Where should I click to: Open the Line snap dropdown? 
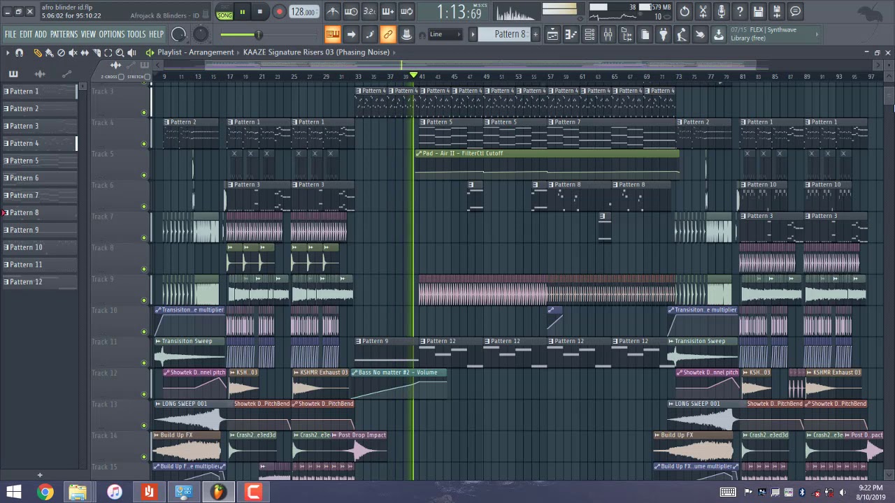[445, 34]
